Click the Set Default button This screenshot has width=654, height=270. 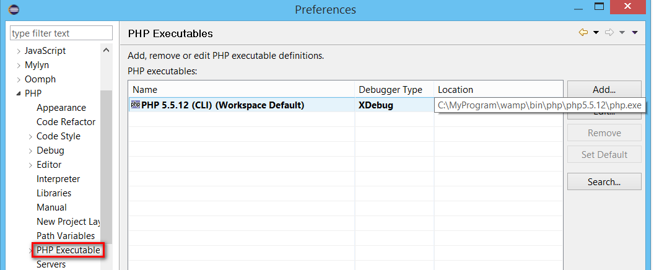pyautogui.click(x=604, y=154)
